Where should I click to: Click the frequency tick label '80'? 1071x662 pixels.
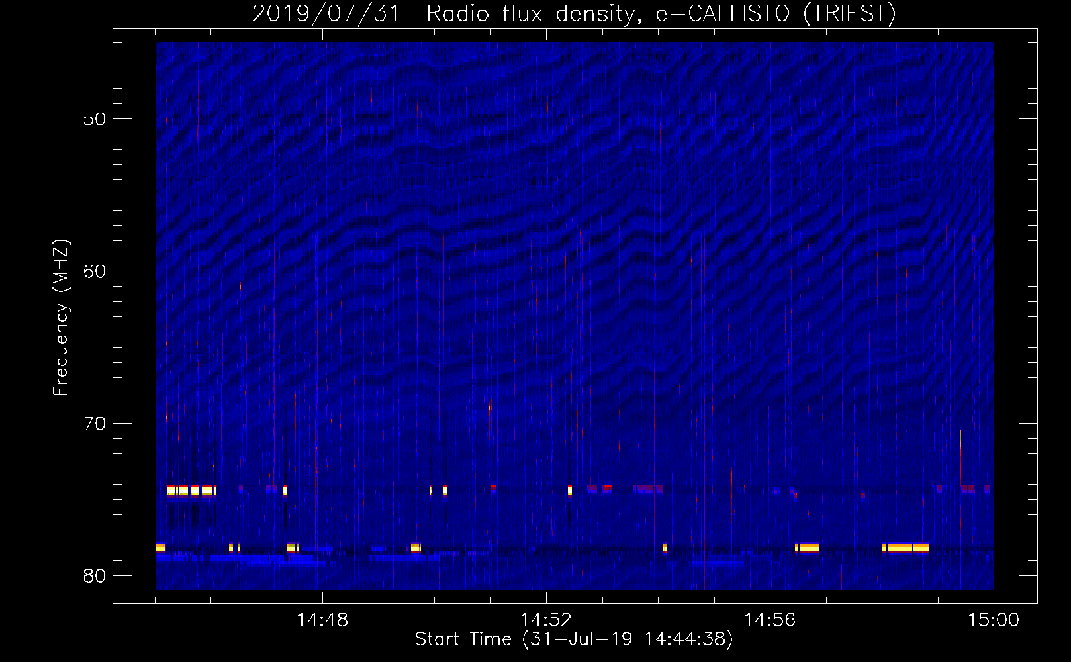95,576
